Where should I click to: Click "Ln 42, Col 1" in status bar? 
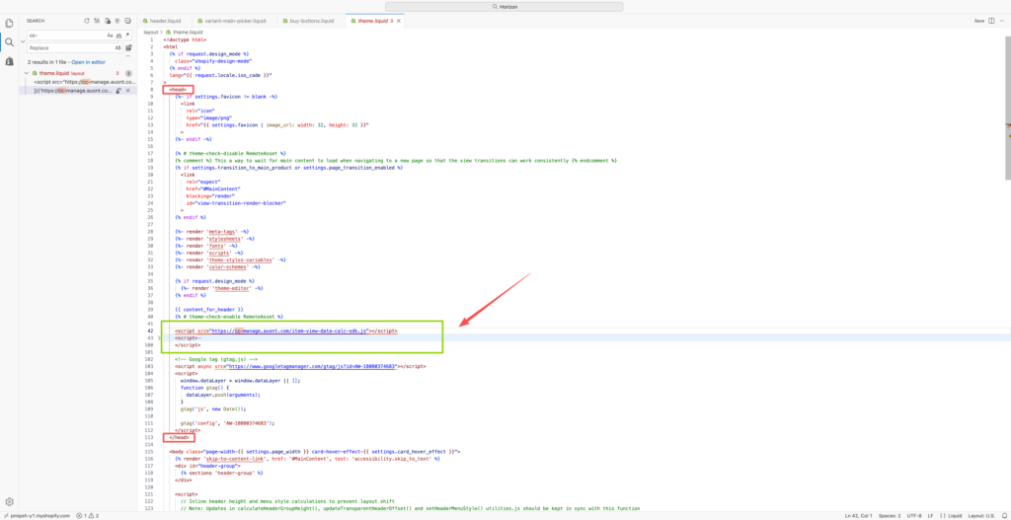click(858, 515)
